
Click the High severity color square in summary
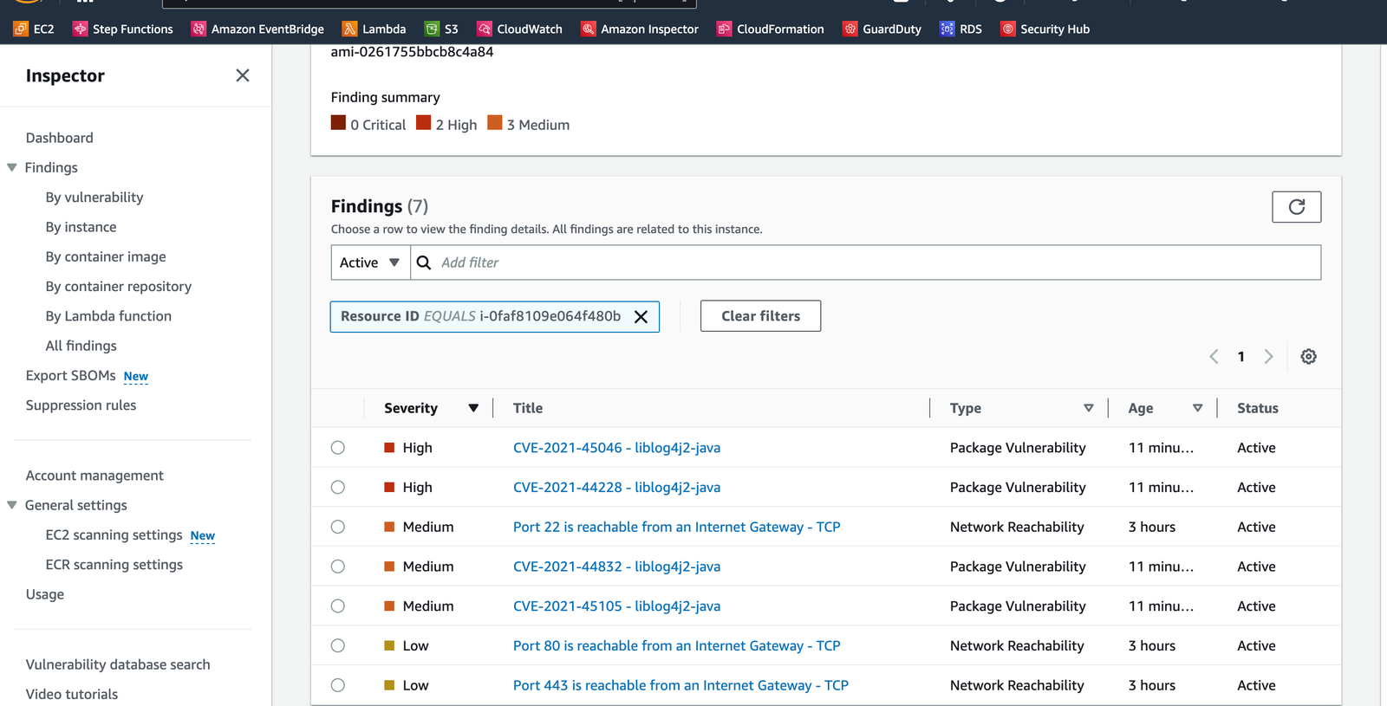[x=423, y=122]
